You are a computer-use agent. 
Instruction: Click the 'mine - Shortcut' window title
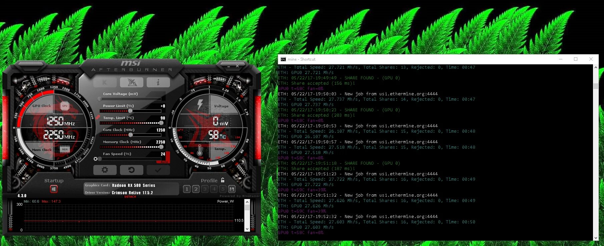pyautogui.click(x=301, y=59)
